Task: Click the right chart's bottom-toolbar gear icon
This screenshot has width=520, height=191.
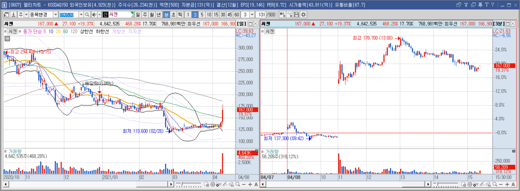Action: point(470,184)
